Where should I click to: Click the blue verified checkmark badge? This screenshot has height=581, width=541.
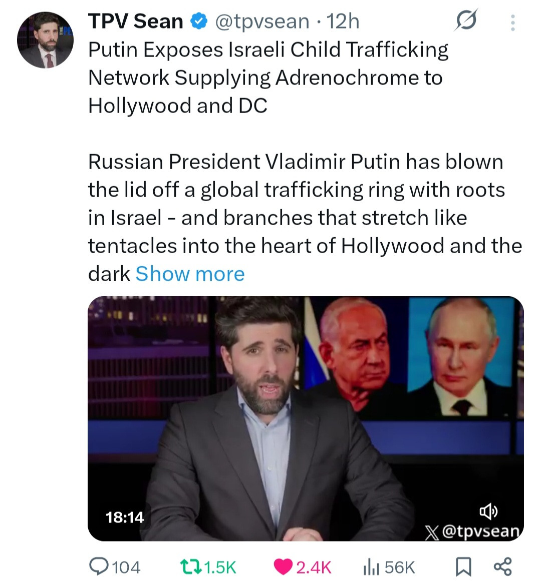click(199, 22)
